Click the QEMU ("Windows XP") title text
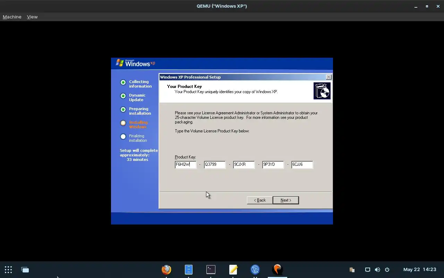Image resolution: width=444 pixels, height=278 pixels. [x=222, y=6]
